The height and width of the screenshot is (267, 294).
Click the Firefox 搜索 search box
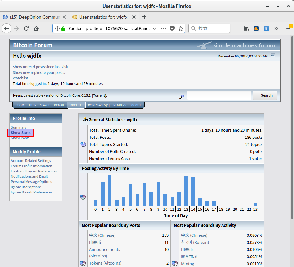tap(209, 28)
